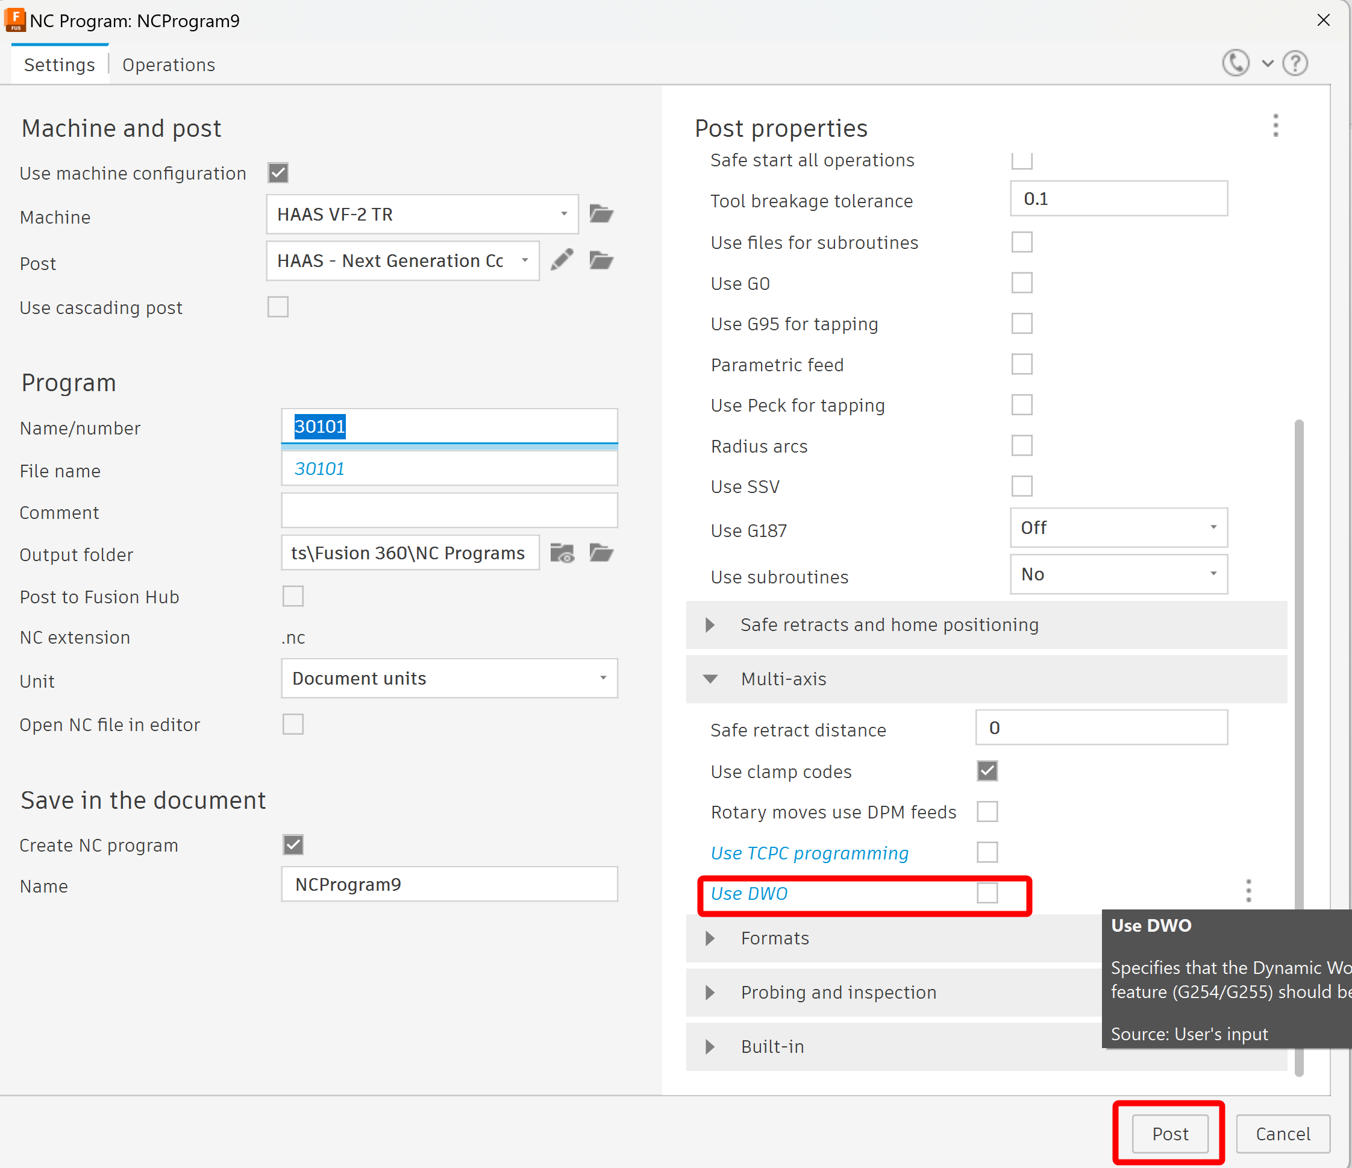Switch to the Operations tab
1352x1168 pixels.
(168, 64)
